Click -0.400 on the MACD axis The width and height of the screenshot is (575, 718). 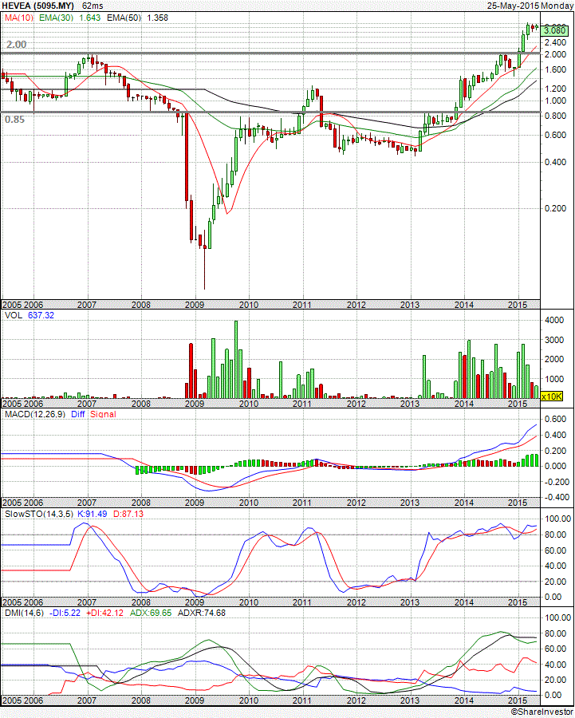pyautogui.click(x=554, y=497)
